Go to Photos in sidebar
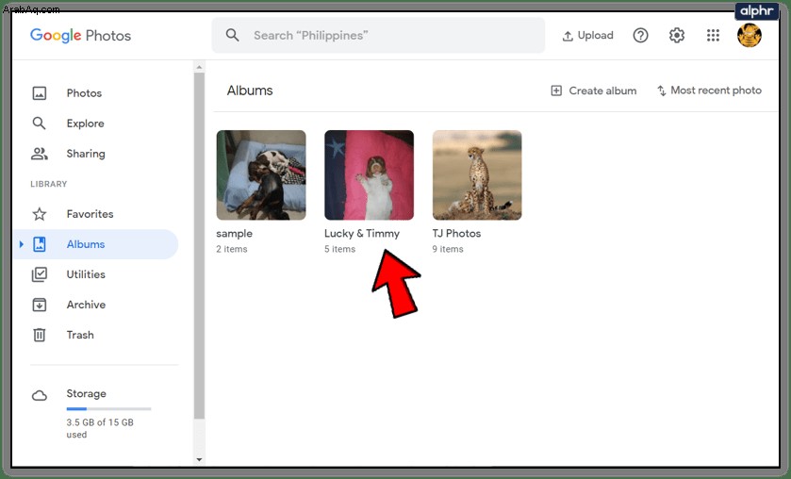Screen dimensions: 791x479 click(x=84, y=92)
